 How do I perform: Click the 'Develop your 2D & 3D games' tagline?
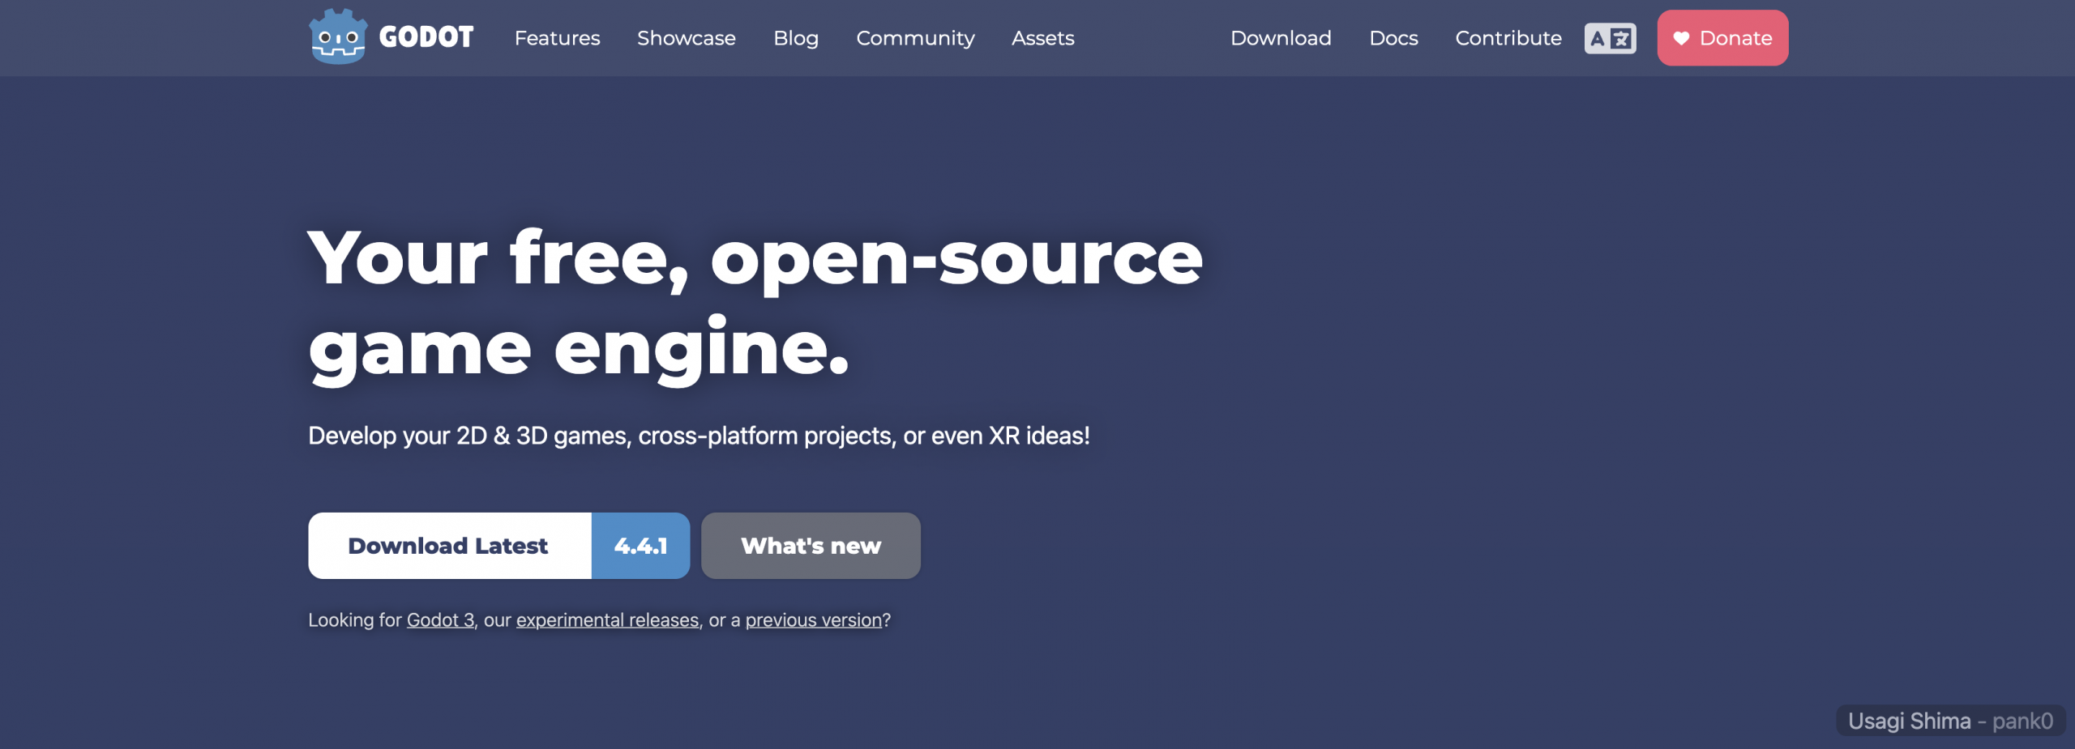click(699, 436)
